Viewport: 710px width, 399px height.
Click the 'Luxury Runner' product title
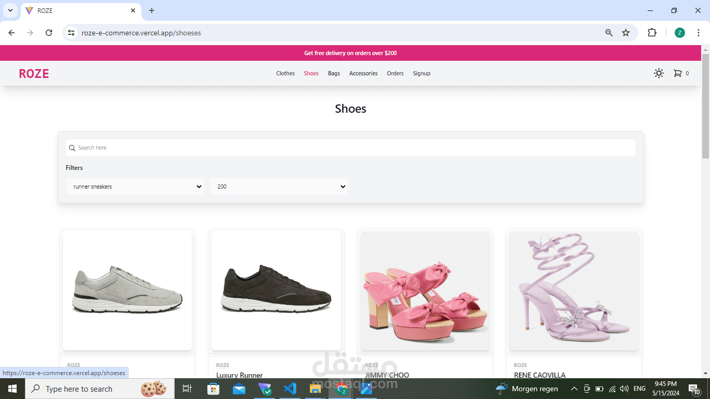click(240, 375)
